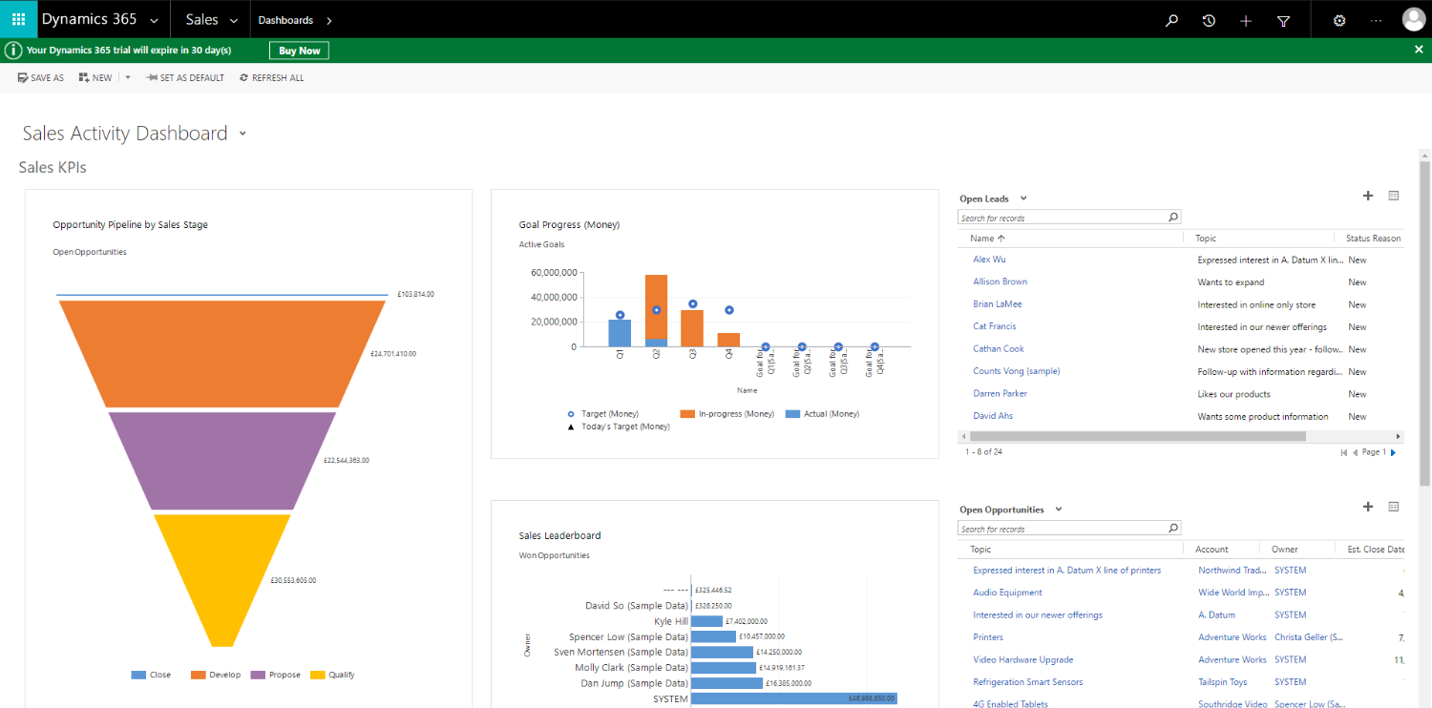Click Refresh All to reload dashboard
Image resolution: width=1432 pixels, height=708 pixels.
(x=271, y=77)
